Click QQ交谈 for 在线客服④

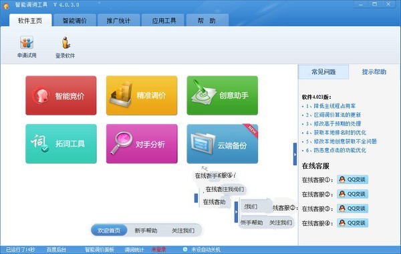353,223
